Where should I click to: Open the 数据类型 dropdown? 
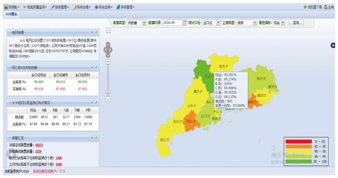tap(144, 23)
